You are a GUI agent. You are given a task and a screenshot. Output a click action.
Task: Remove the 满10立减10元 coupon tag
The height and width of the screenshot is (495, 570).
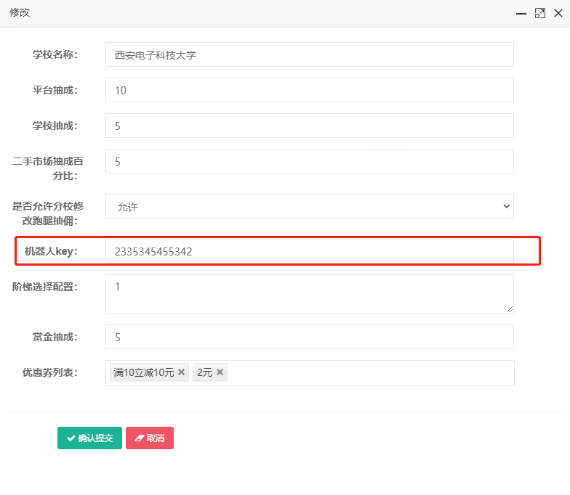tap(182, 372)
